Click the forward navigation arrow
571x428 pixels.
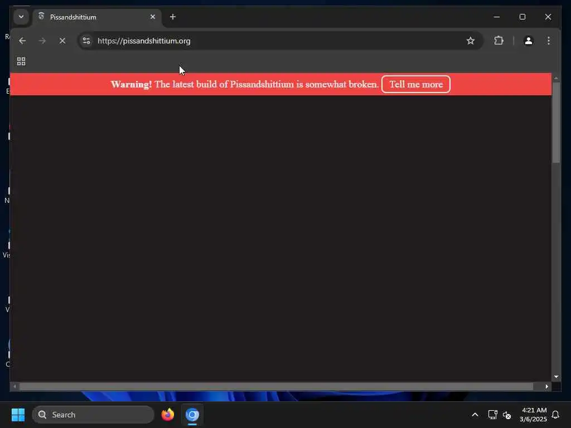[x=42, y=41]
